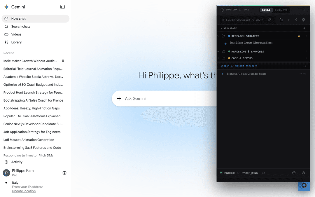
Task: Click the sync refresh icon in Omnifold status bar
Action: 264,173
